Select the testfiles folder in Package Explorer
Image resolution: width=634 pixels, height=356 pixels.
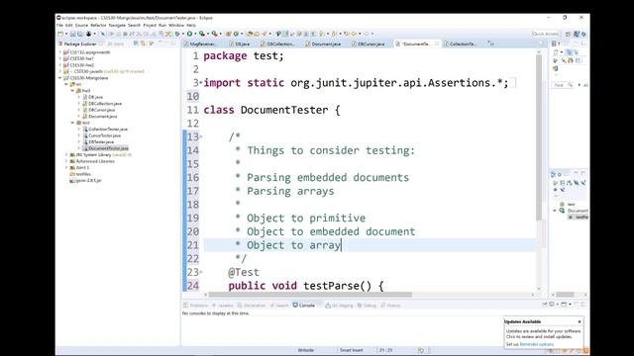click(83, 174)
